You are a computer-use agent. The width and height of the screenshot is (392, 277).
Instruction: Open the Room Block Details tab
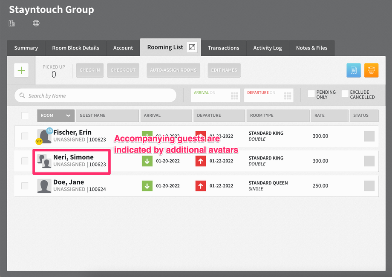click(x=75, y=48)
